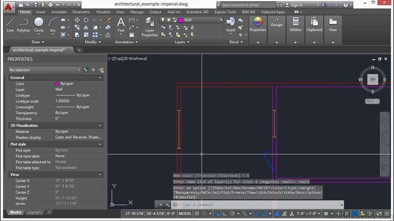394x221 pixels.
Task: Collapse the Plot style section
Action: 100,144
